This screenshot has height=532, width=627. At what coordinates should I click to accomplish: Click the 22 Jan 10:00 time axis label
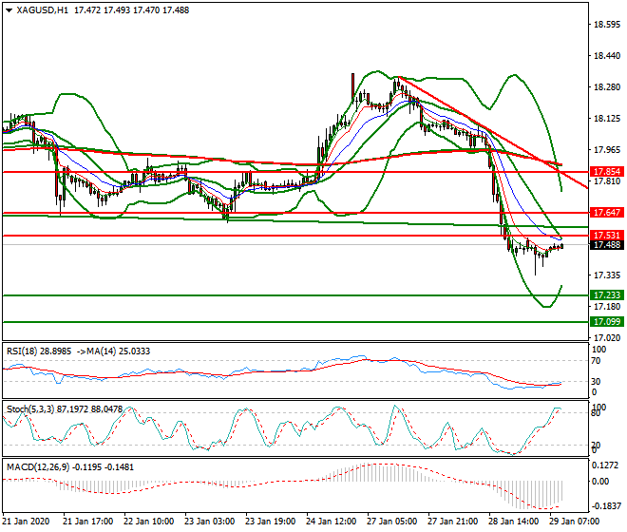point(149,522)
